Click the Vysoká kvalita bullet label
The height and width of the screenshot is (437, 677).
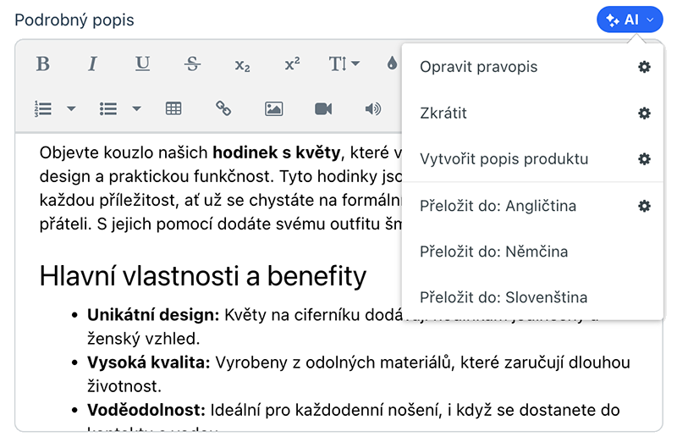pyautogui.click(x=149, y=362)
